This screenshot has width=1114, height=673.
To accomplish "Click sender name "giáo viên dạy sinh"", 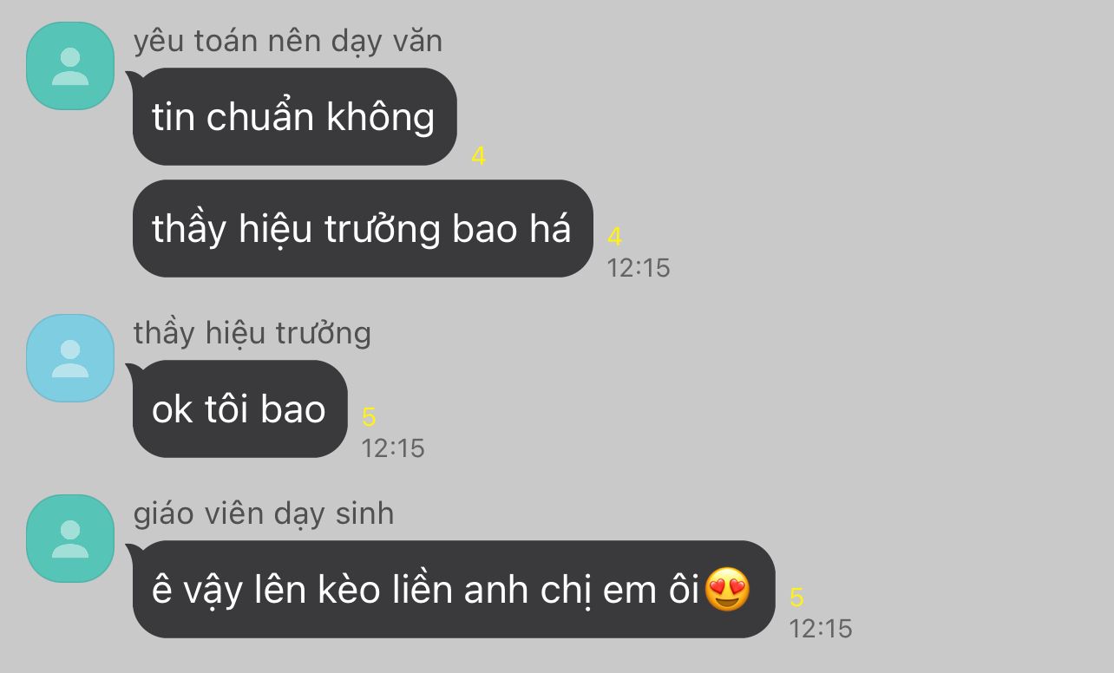I will [264, 513].
